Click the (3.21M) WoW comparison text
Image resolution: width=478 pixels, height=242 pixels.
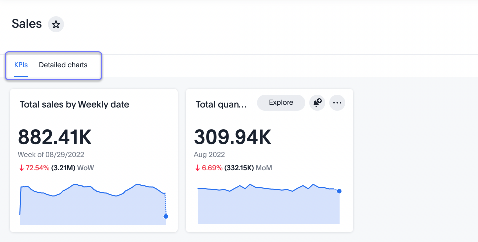[72, 168]
